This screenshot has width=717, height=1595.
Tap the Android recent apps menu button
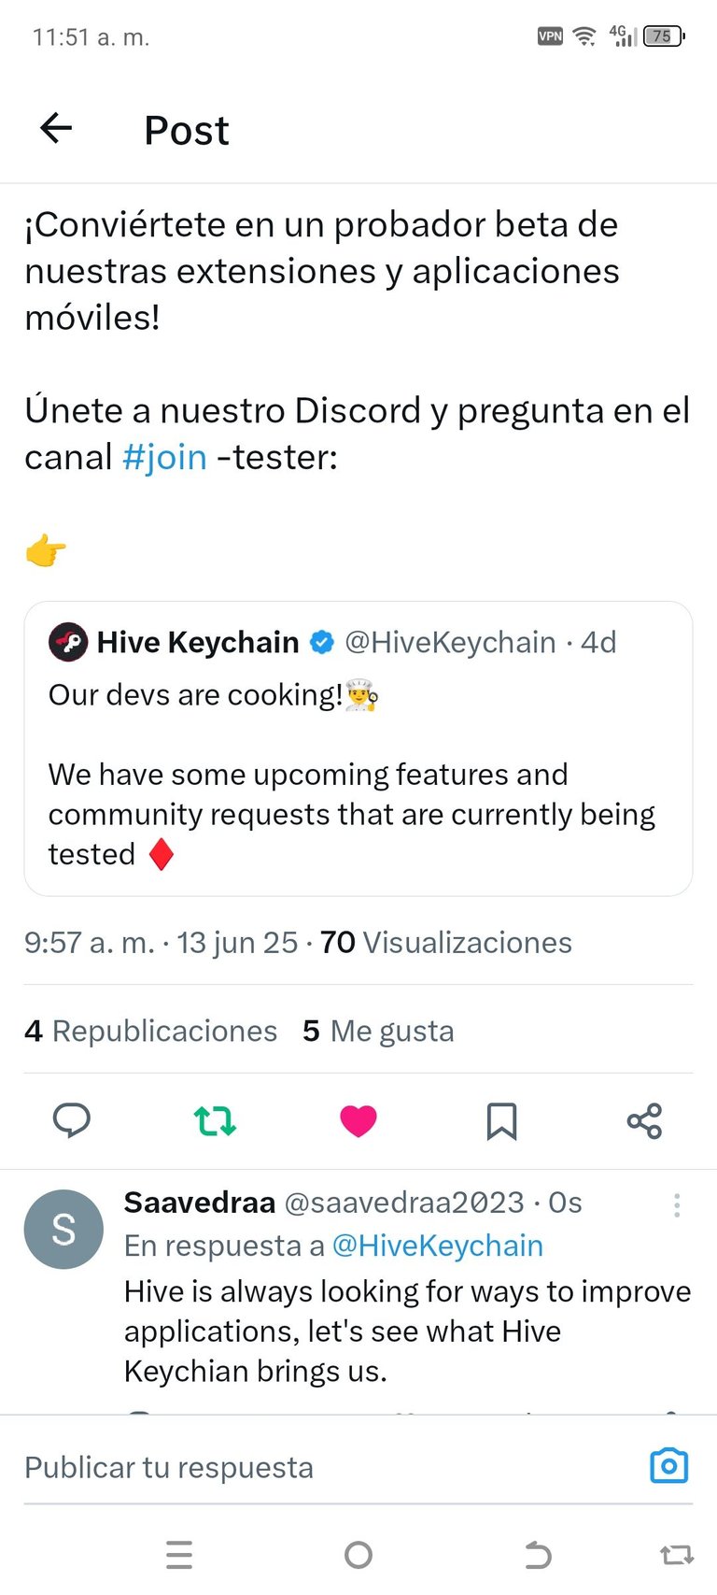point(179,1555)
